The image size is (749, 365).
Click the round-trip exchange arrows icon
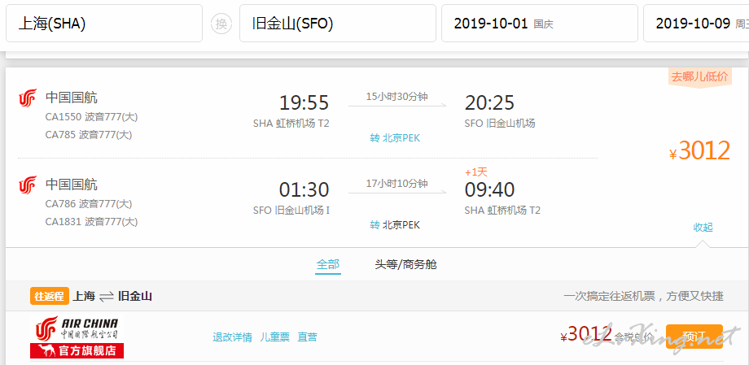pyautogui.click(x=107, y=296)
